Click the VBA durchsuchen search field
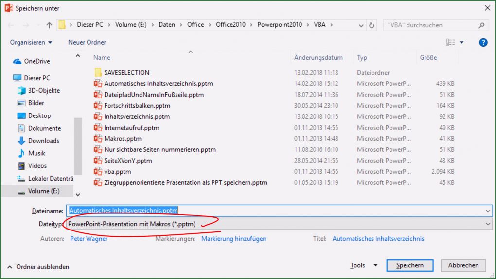 [x=431, y=25]
